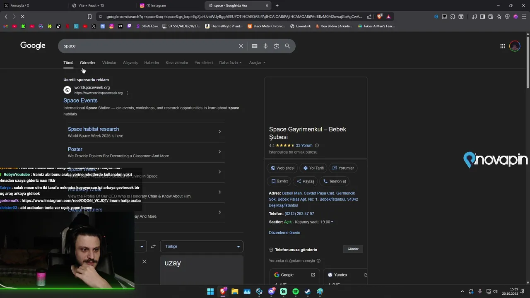530x298 pixels.
Task: Click the Brave Shields lion icon
Action: pyautogui.click(x=379, y=17)
